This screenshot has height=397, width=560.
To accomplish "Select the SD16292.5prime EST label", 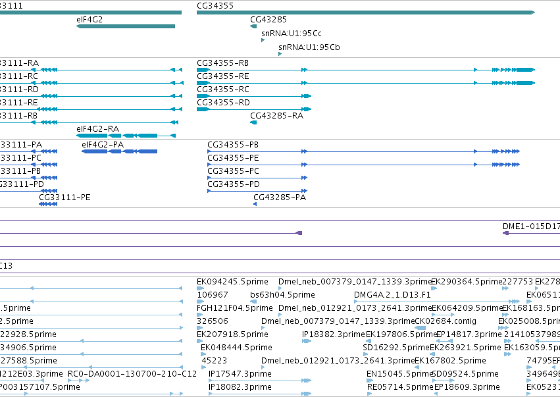I will point(396,348).
